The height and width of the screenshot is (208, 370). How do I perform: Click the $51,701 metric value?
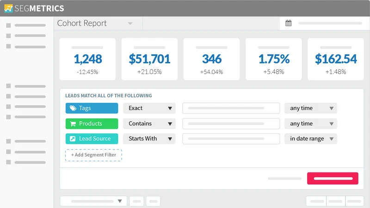click(x=149, y=59)
